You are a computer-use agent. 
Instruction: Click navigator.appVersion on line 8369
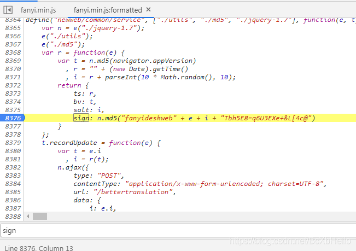point(153,61)
